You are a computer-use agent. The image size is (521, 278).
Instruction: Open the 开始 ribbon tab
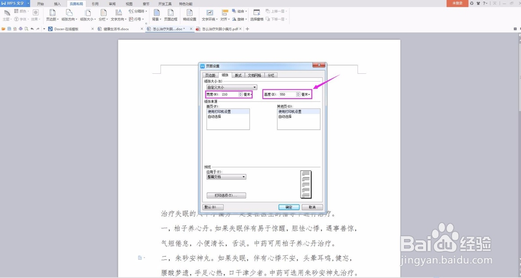pos(41,4)
